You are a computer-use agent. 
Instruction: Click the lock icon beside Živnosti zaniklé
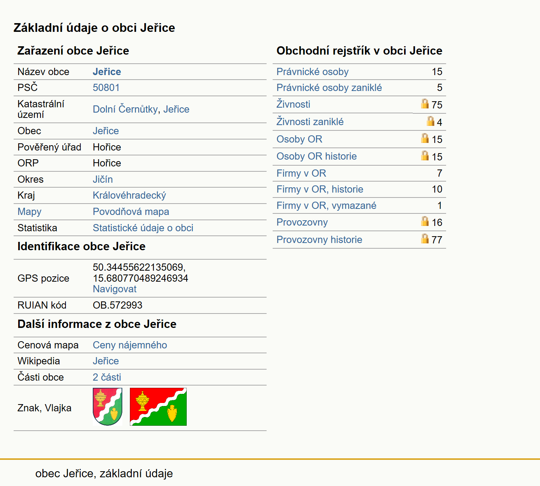pyautogui.click(x=431, y=121)
